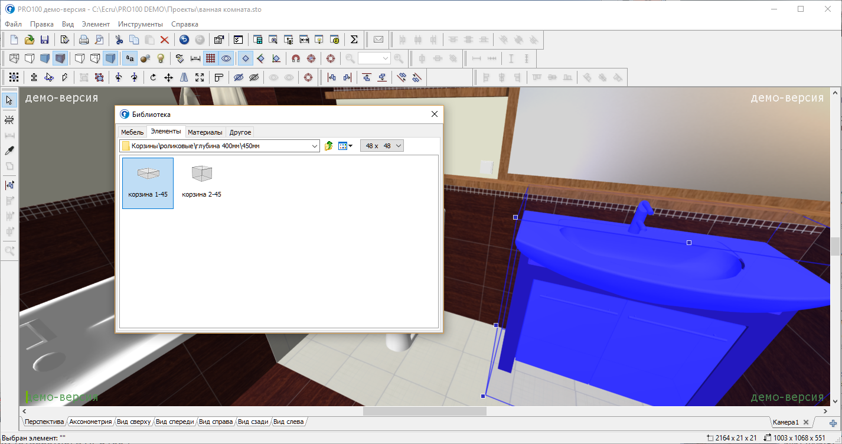Click the Save floppy disk icon
842x444 pixels.
44,40
